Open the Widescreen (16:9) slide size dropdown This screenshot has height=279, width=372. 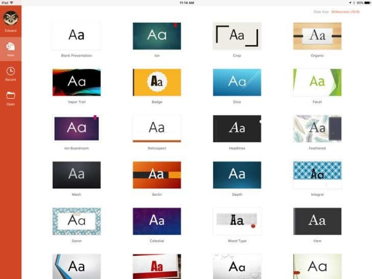pos(345,11)
